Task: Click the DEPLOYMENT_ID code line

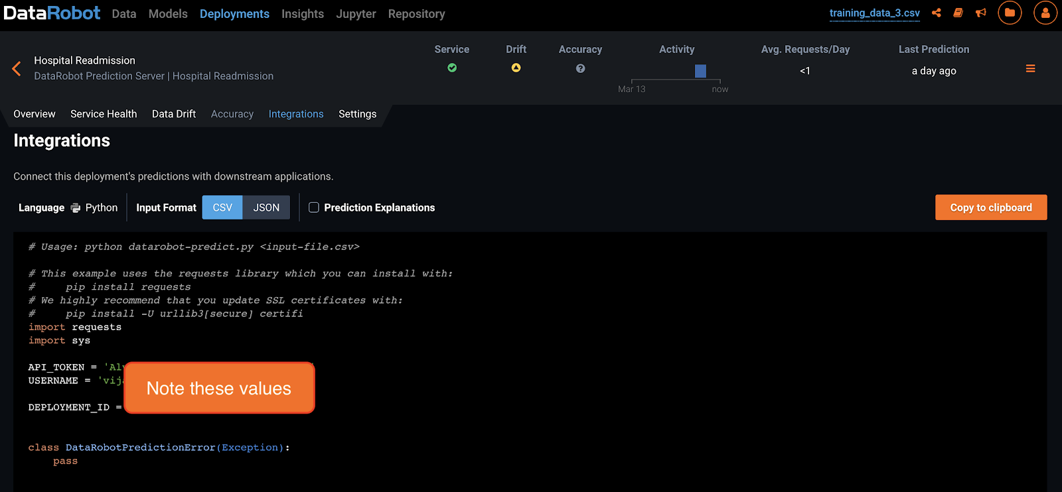Action: click(x=75, y=407)
